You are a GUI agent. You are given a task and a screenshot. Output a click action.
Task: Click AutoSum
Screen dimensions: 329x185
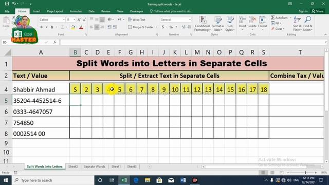point(279,18)
